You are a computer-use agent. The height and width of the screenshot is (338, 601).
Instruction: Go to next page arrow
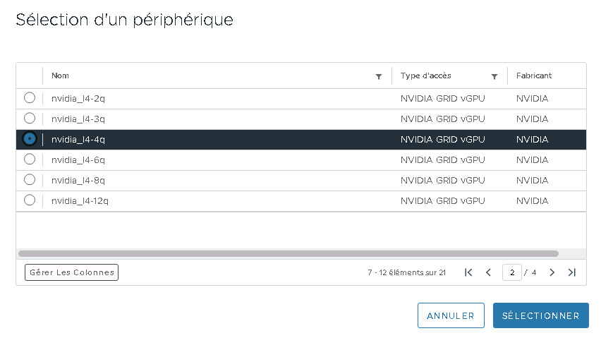[x=552, y=272]
